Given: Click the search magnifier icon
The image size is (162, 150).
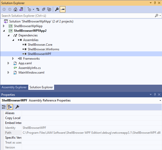Looking at the screenshot, I should tap(157, 16).
